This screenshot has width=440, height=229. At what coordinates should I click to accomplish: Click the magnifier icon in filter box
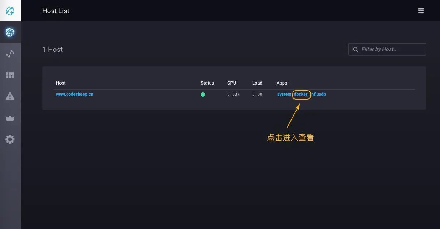356,50
